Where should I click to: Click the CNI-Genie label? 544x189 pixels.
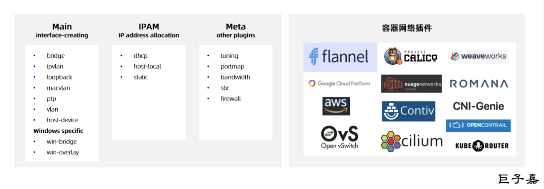click(478, 106)
